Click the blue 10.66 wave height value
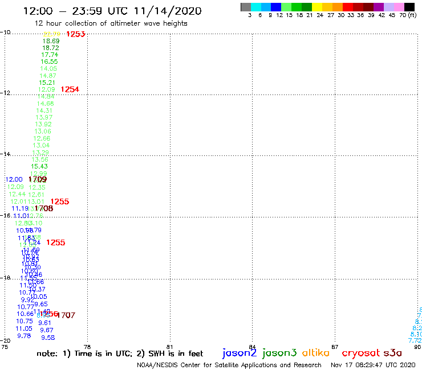Image resolution: width=422 pixels, height=370 pixels. pos(25,314)
